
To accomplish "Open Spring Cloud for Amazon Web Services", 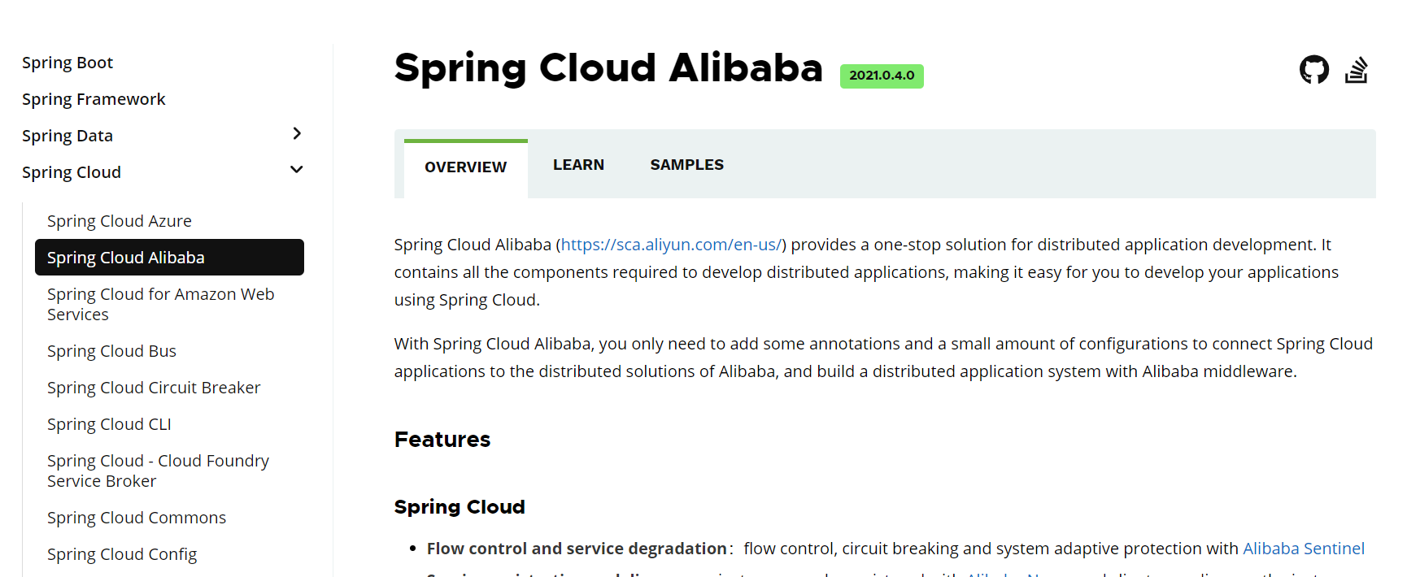I will coord(161,304).
